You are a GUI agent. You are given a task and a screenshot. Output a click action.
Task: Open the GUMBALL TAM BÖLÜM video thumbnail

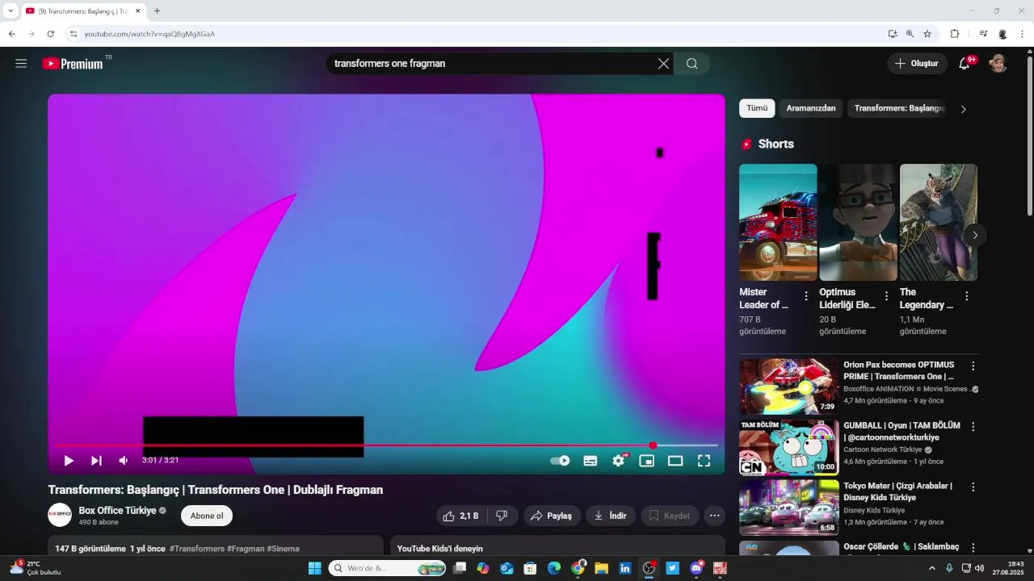point(789,447)
